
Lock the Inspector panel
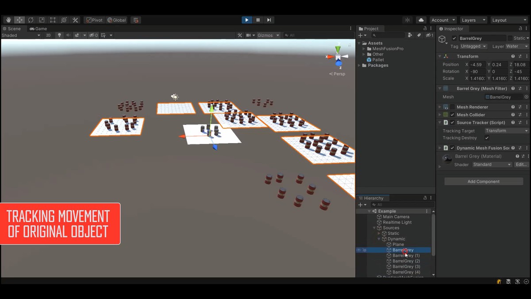point(520,28)
